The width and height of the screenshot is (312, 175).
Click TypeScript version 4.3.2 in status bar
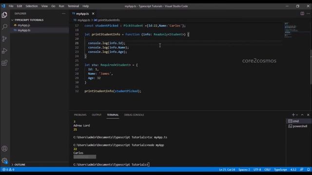point(293,170)
